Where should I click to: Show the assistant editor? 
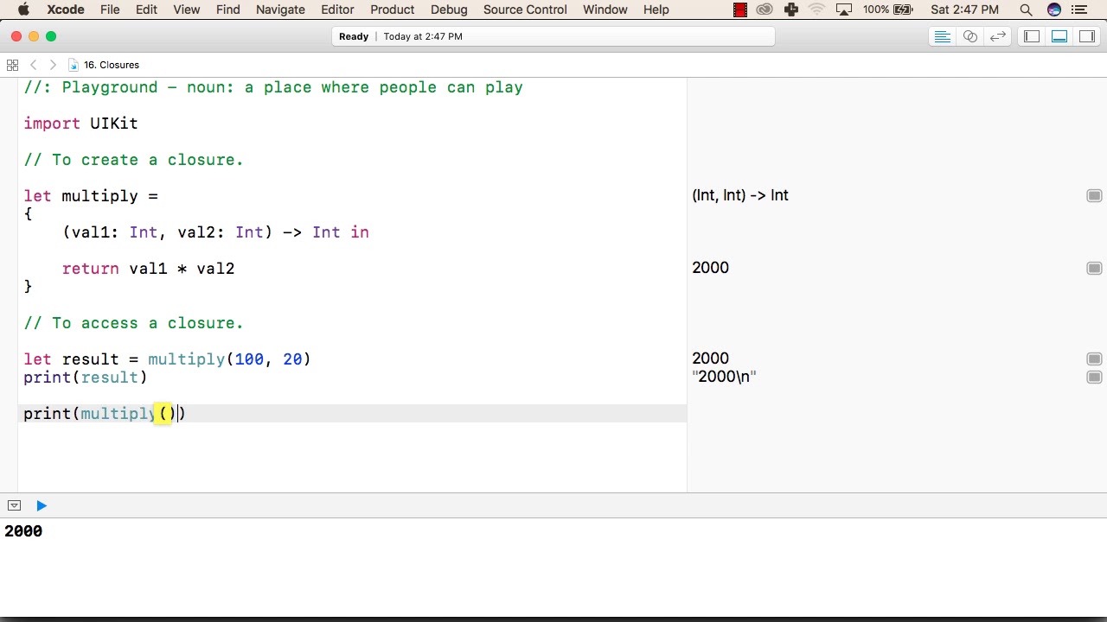point(970,36)
